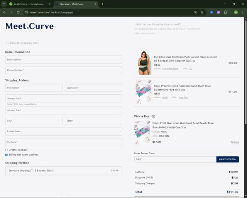Open the tab search dropdown arrow
Screen dimensions: 247x198
(x=4, y=4)
